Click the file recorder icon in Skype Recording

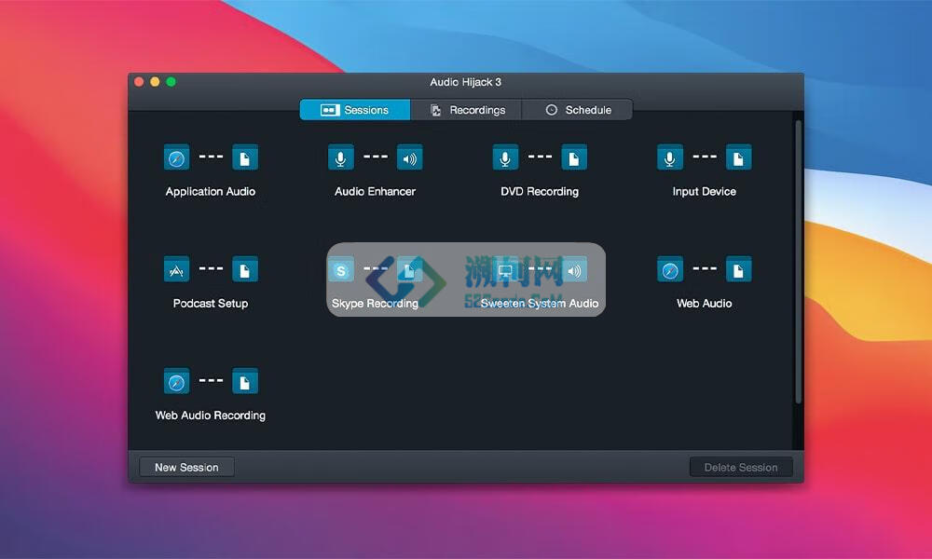409,269
